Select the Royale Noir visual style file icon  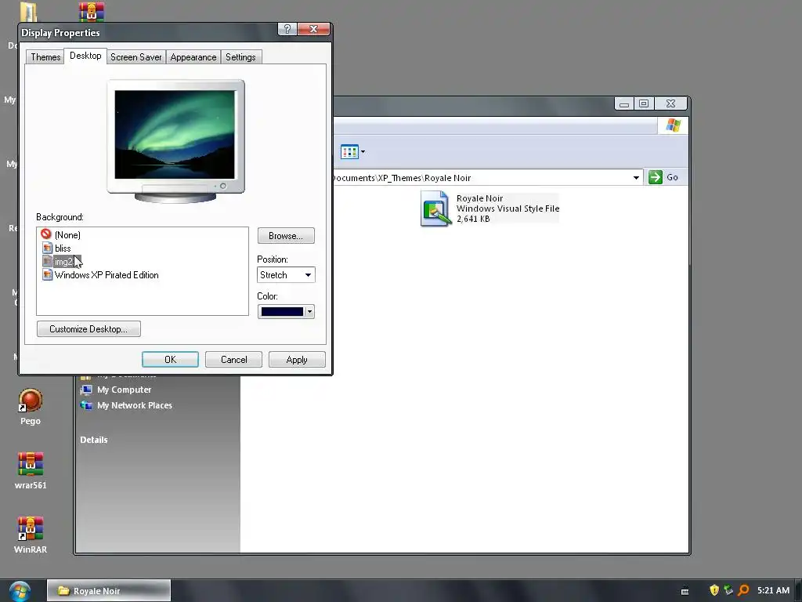435,209
